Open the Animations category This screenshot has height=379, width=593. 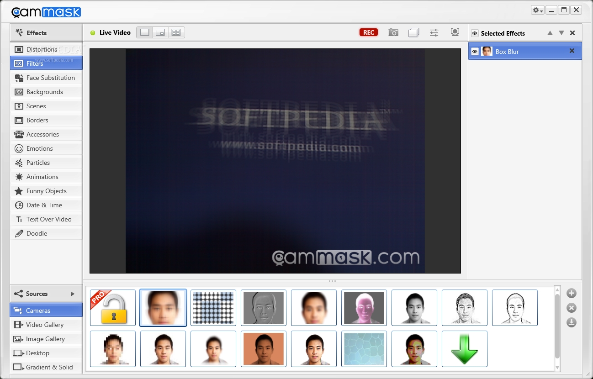click(46, 177)
